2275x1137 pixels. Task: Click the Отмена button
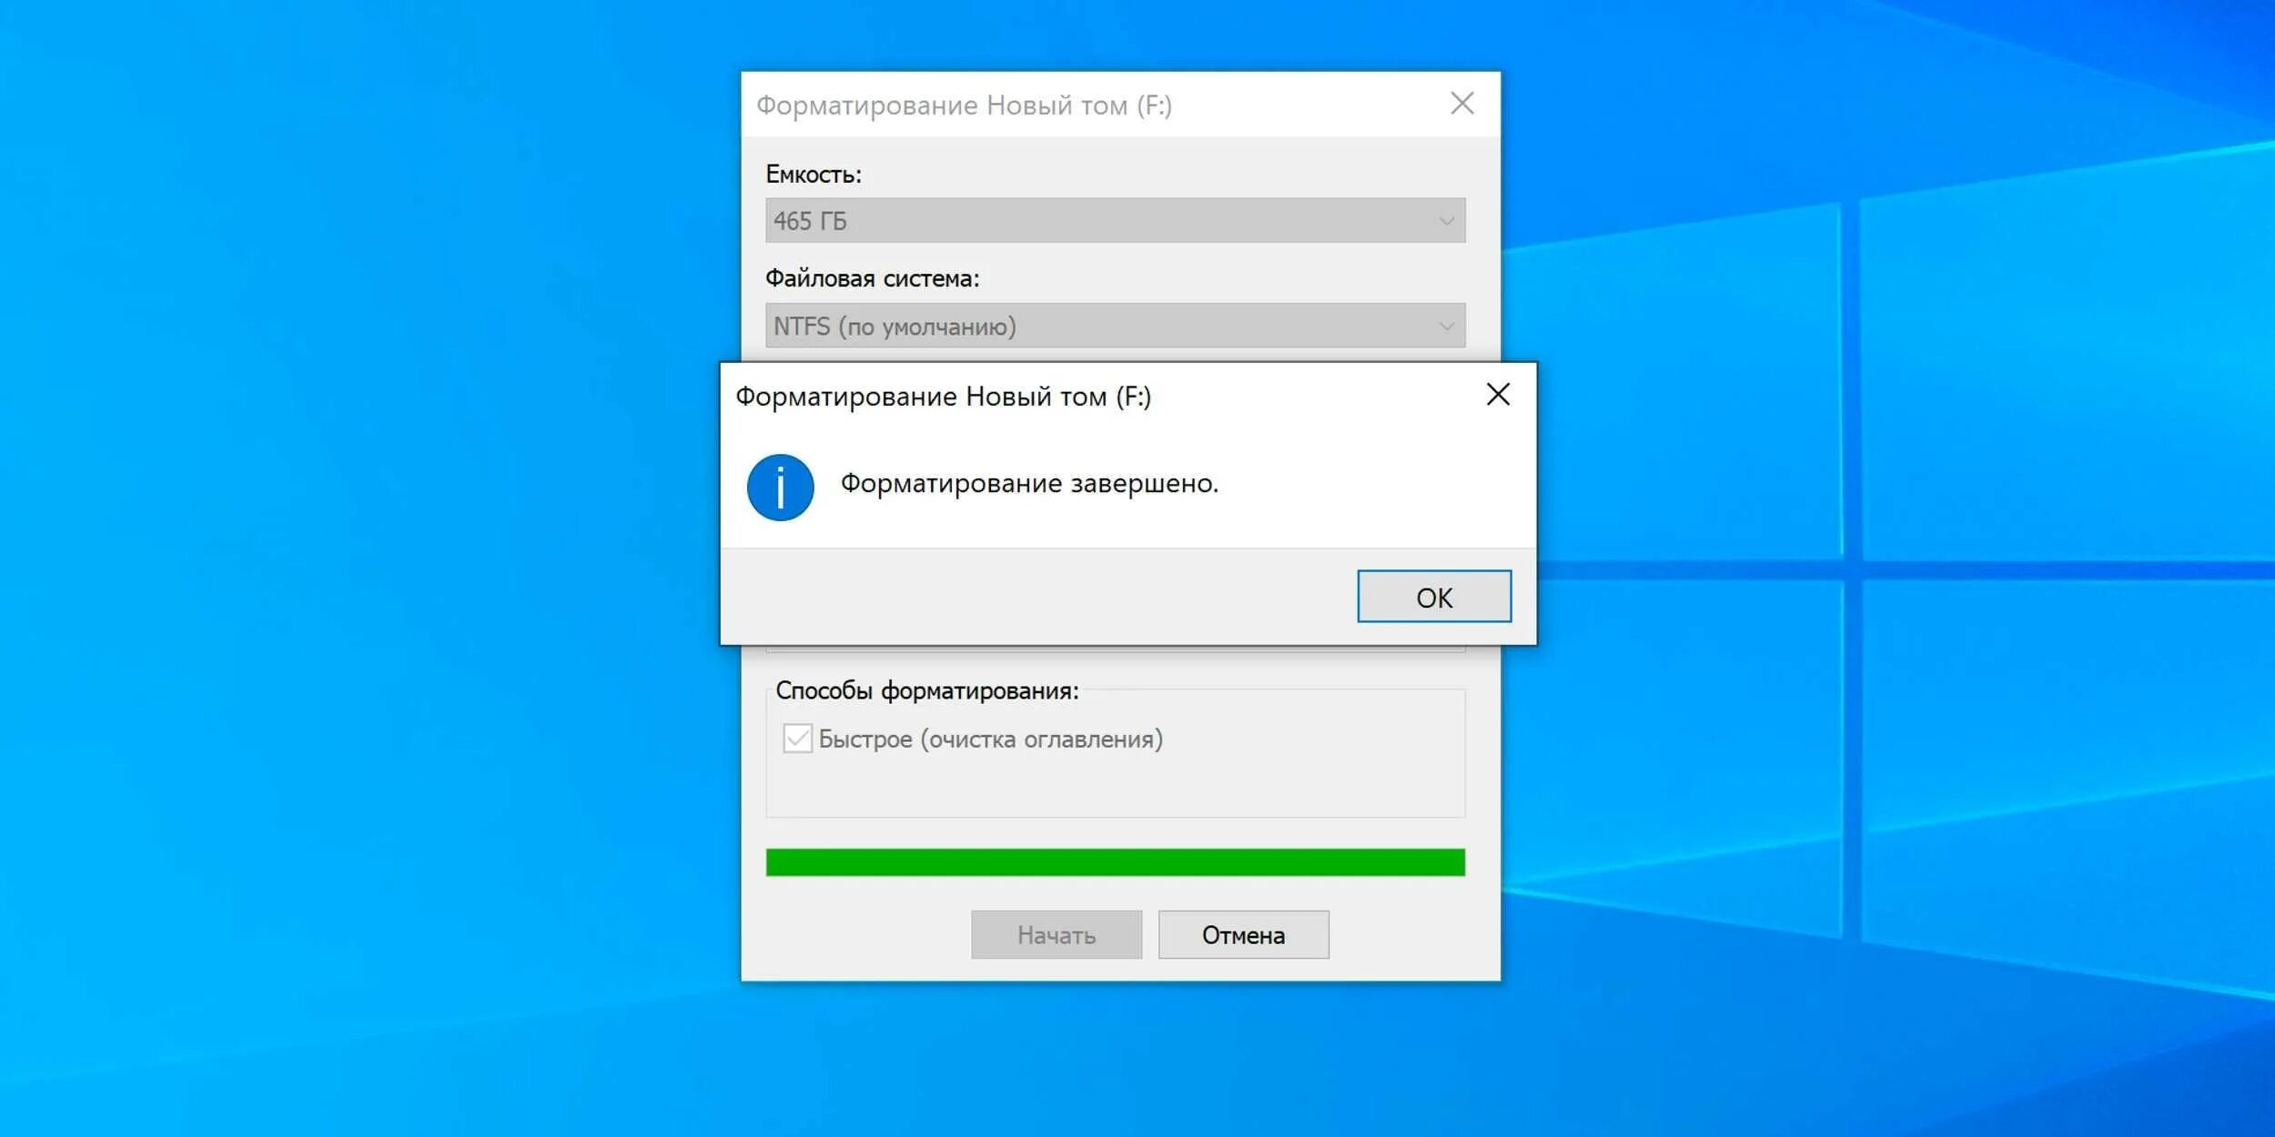pyautogui.click(x=1242, y=934)
